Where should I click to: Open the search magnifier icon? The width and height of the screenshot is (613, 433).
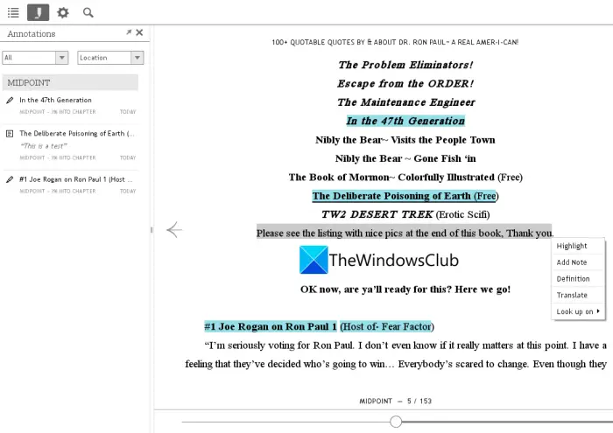pyautogui.click(x=88, y=12)
